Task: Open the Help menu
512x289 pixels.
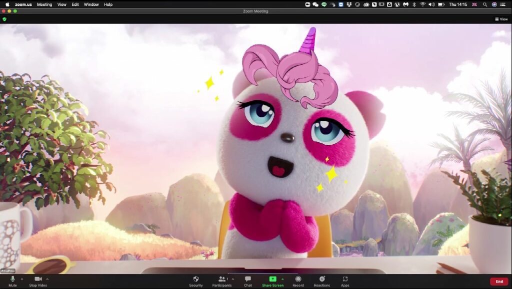Action: tap(108, 4)
